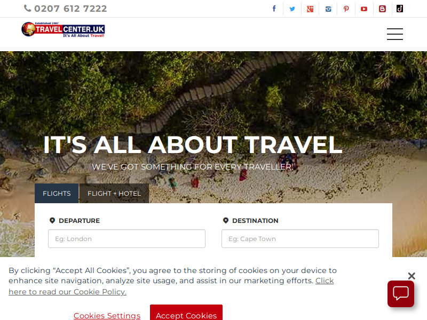Open the Facebook social icon
The image size is (427, 320).
pos(274,9)
